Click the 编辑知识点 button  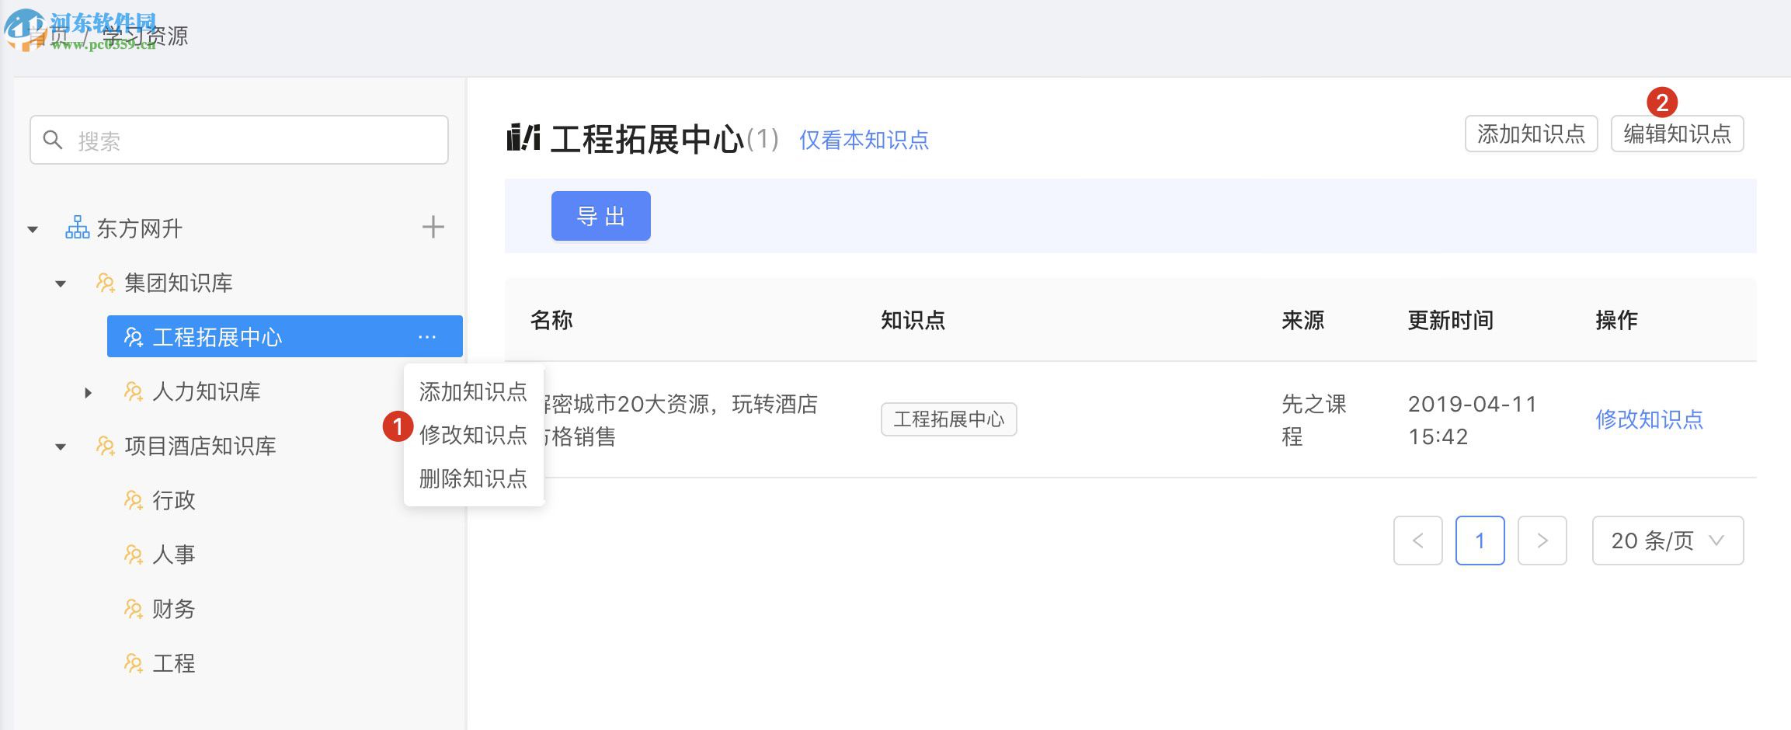tap(1677, 134)
